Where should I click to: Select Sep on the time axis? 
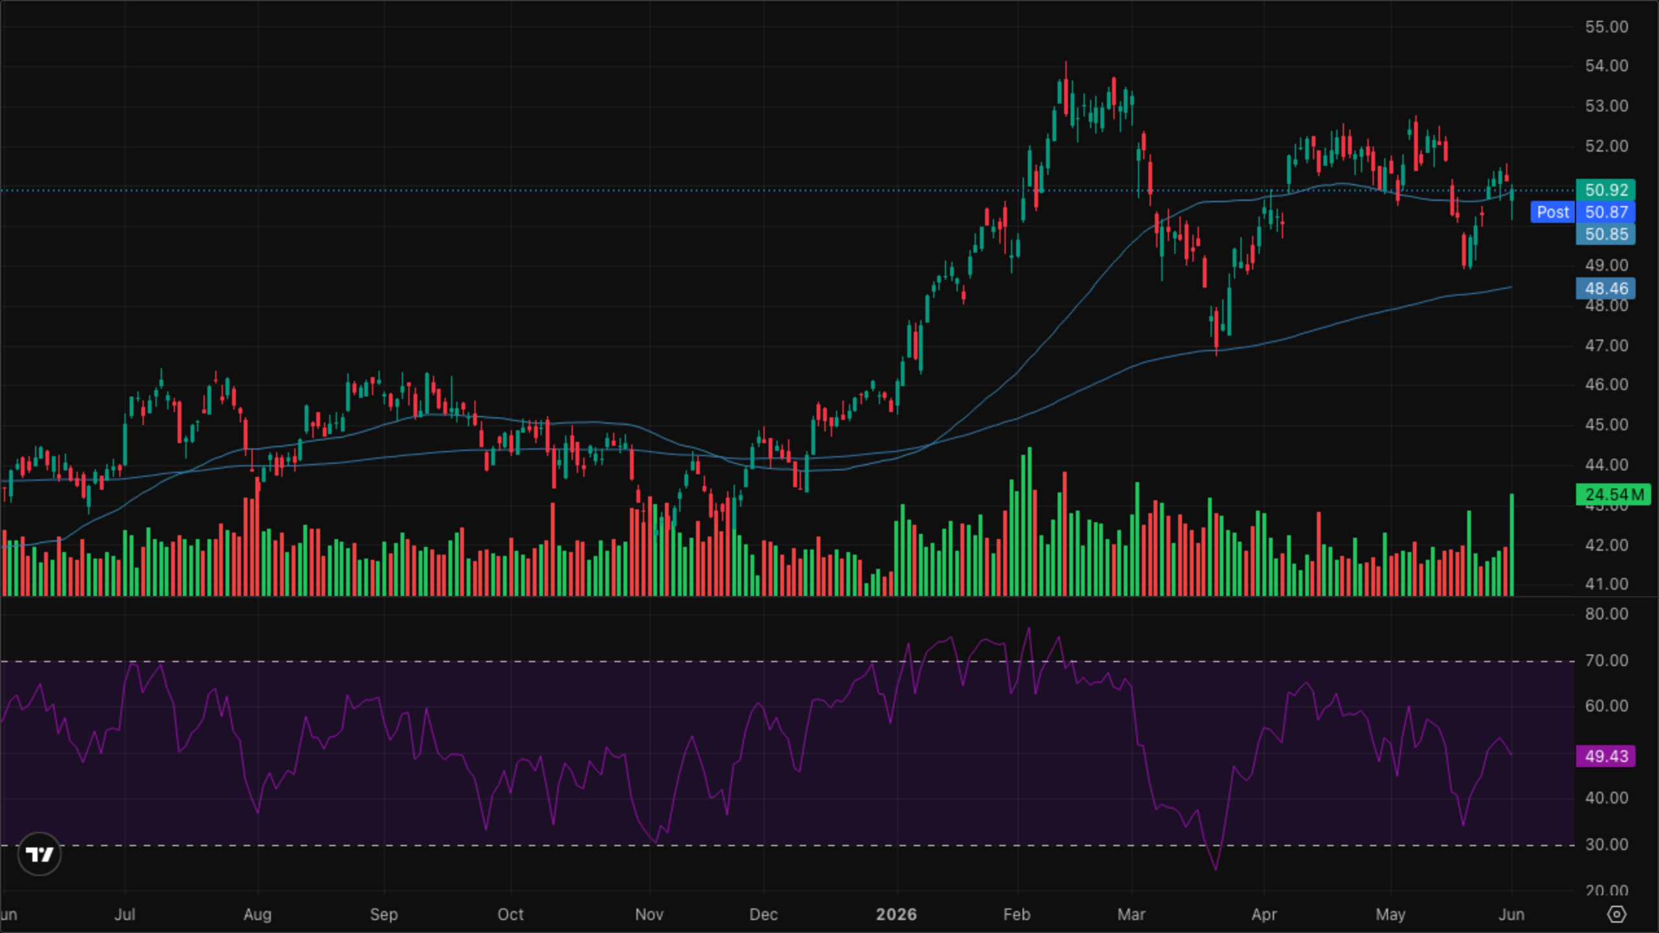click(384, 914)
